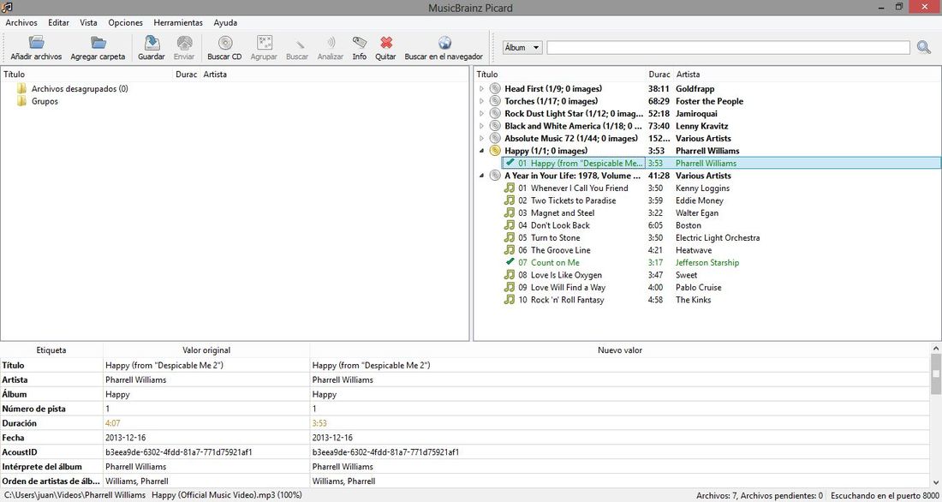Click the Valor original column header
This screenshot has height=502, width=942.
coord(206,350)
